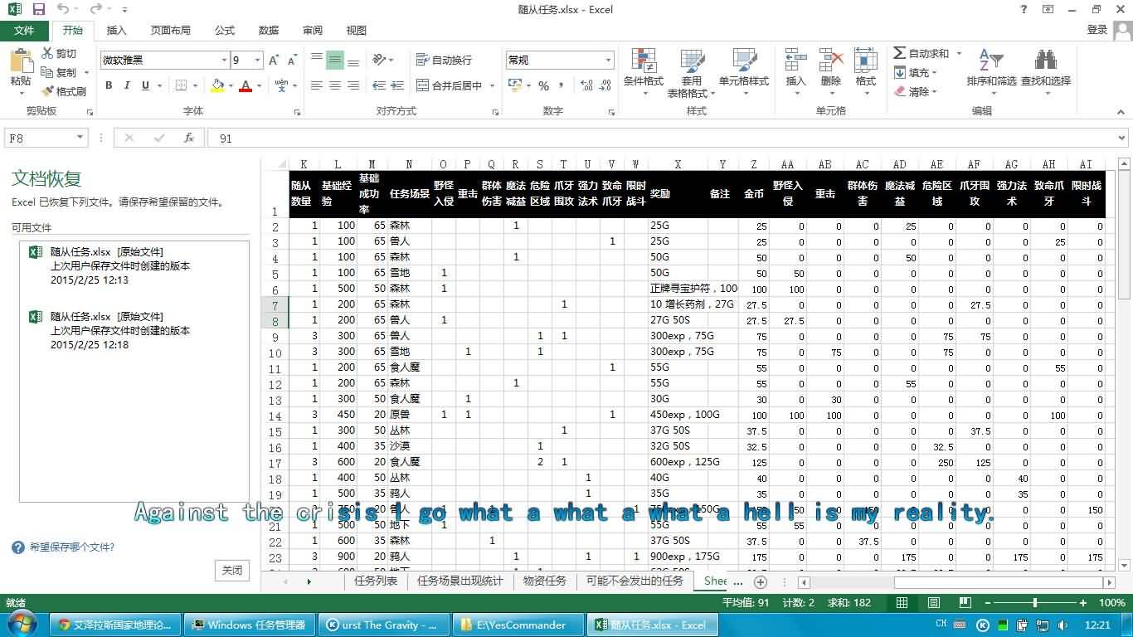The height and width of the screenshot is (637, 1133).
Task: Click the 删除 delete cells icon
Action: [831, 61]
